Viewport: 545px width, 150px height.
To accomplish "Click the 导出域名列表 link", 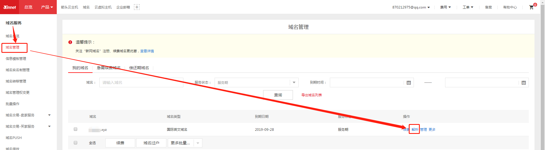I will coord(311,95).
